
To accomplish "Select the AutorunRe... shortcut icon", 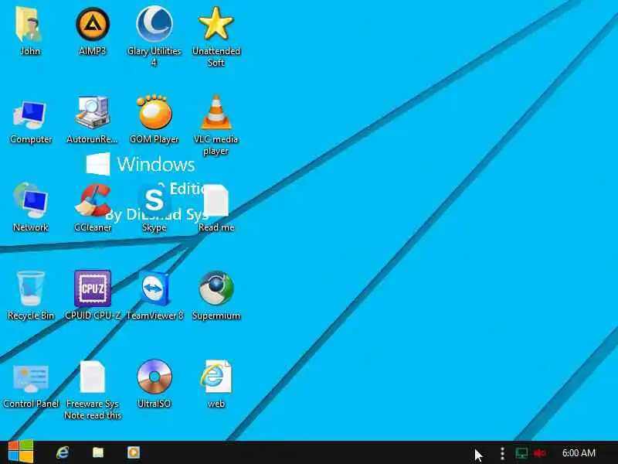I will (x=92, y=113).
